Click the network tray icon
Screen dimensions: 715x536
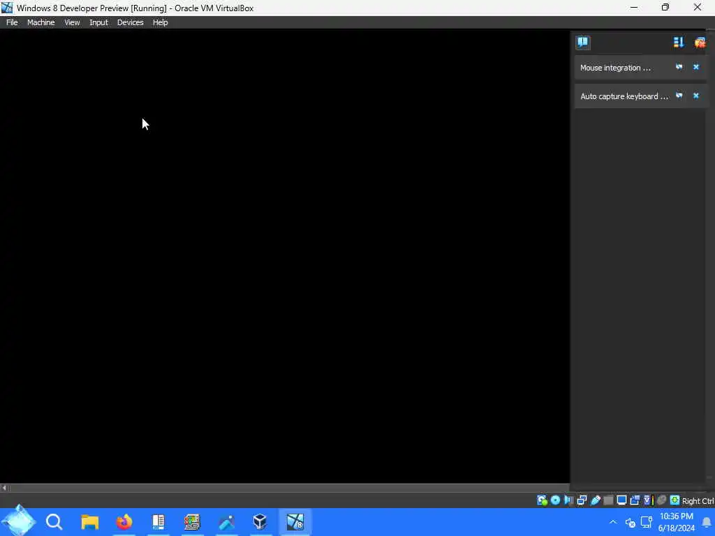[646, 522]
